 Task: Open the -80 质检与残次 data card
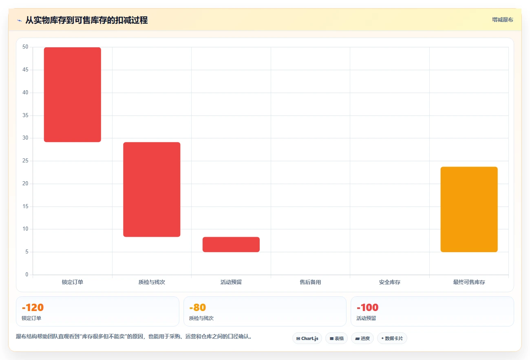click(x=265, y=311)
